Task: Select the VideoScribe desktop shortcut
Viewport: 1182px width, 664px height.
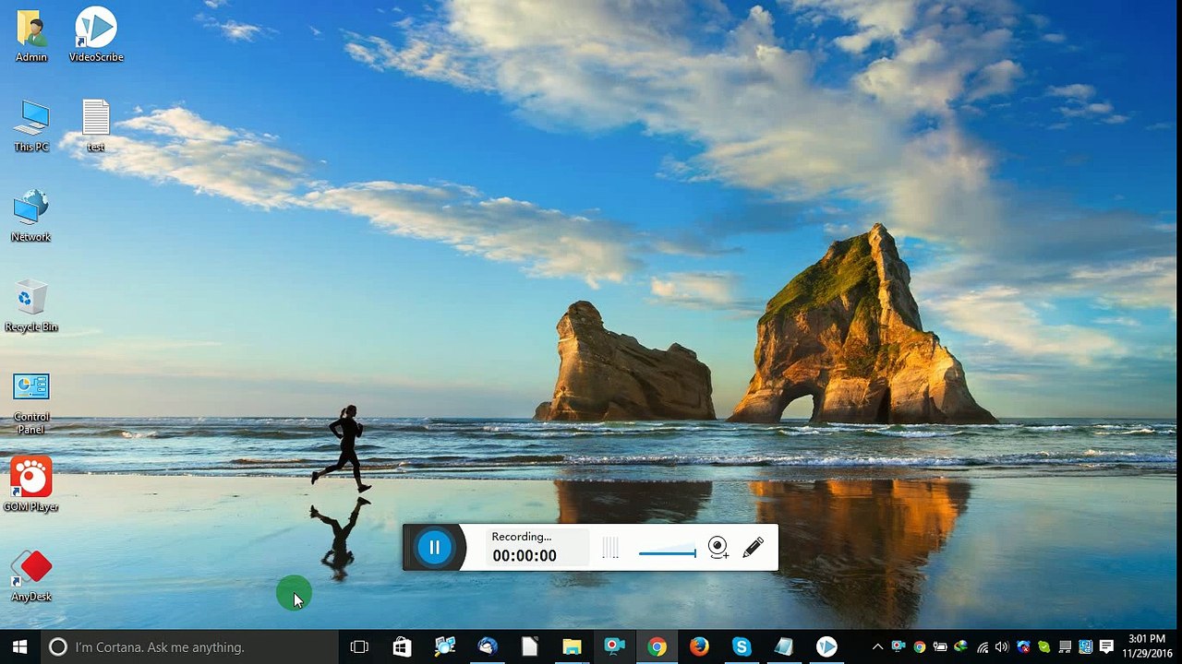Action: pyautogui.click(x=96, y=36)
